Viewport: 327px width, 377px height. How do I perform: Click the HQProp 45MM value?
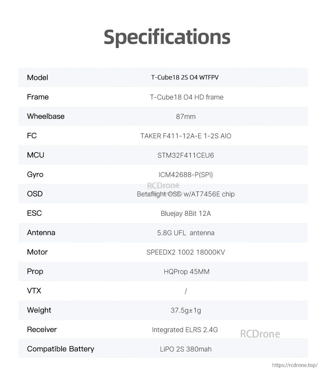pos(186,272)
